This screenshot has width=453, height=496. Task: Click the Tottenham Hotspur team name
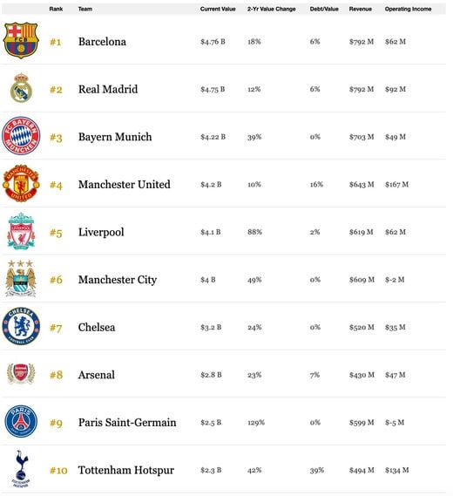(126, 470)
